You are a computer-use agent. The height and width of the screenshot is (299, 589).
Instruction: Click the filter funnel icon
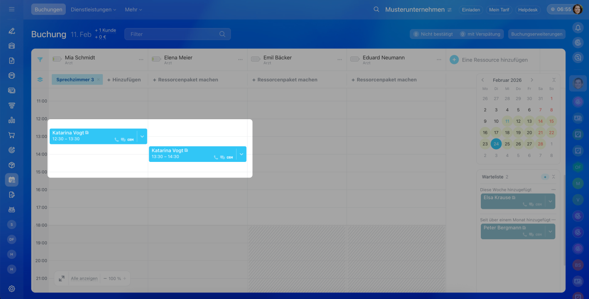click(40, 59)
